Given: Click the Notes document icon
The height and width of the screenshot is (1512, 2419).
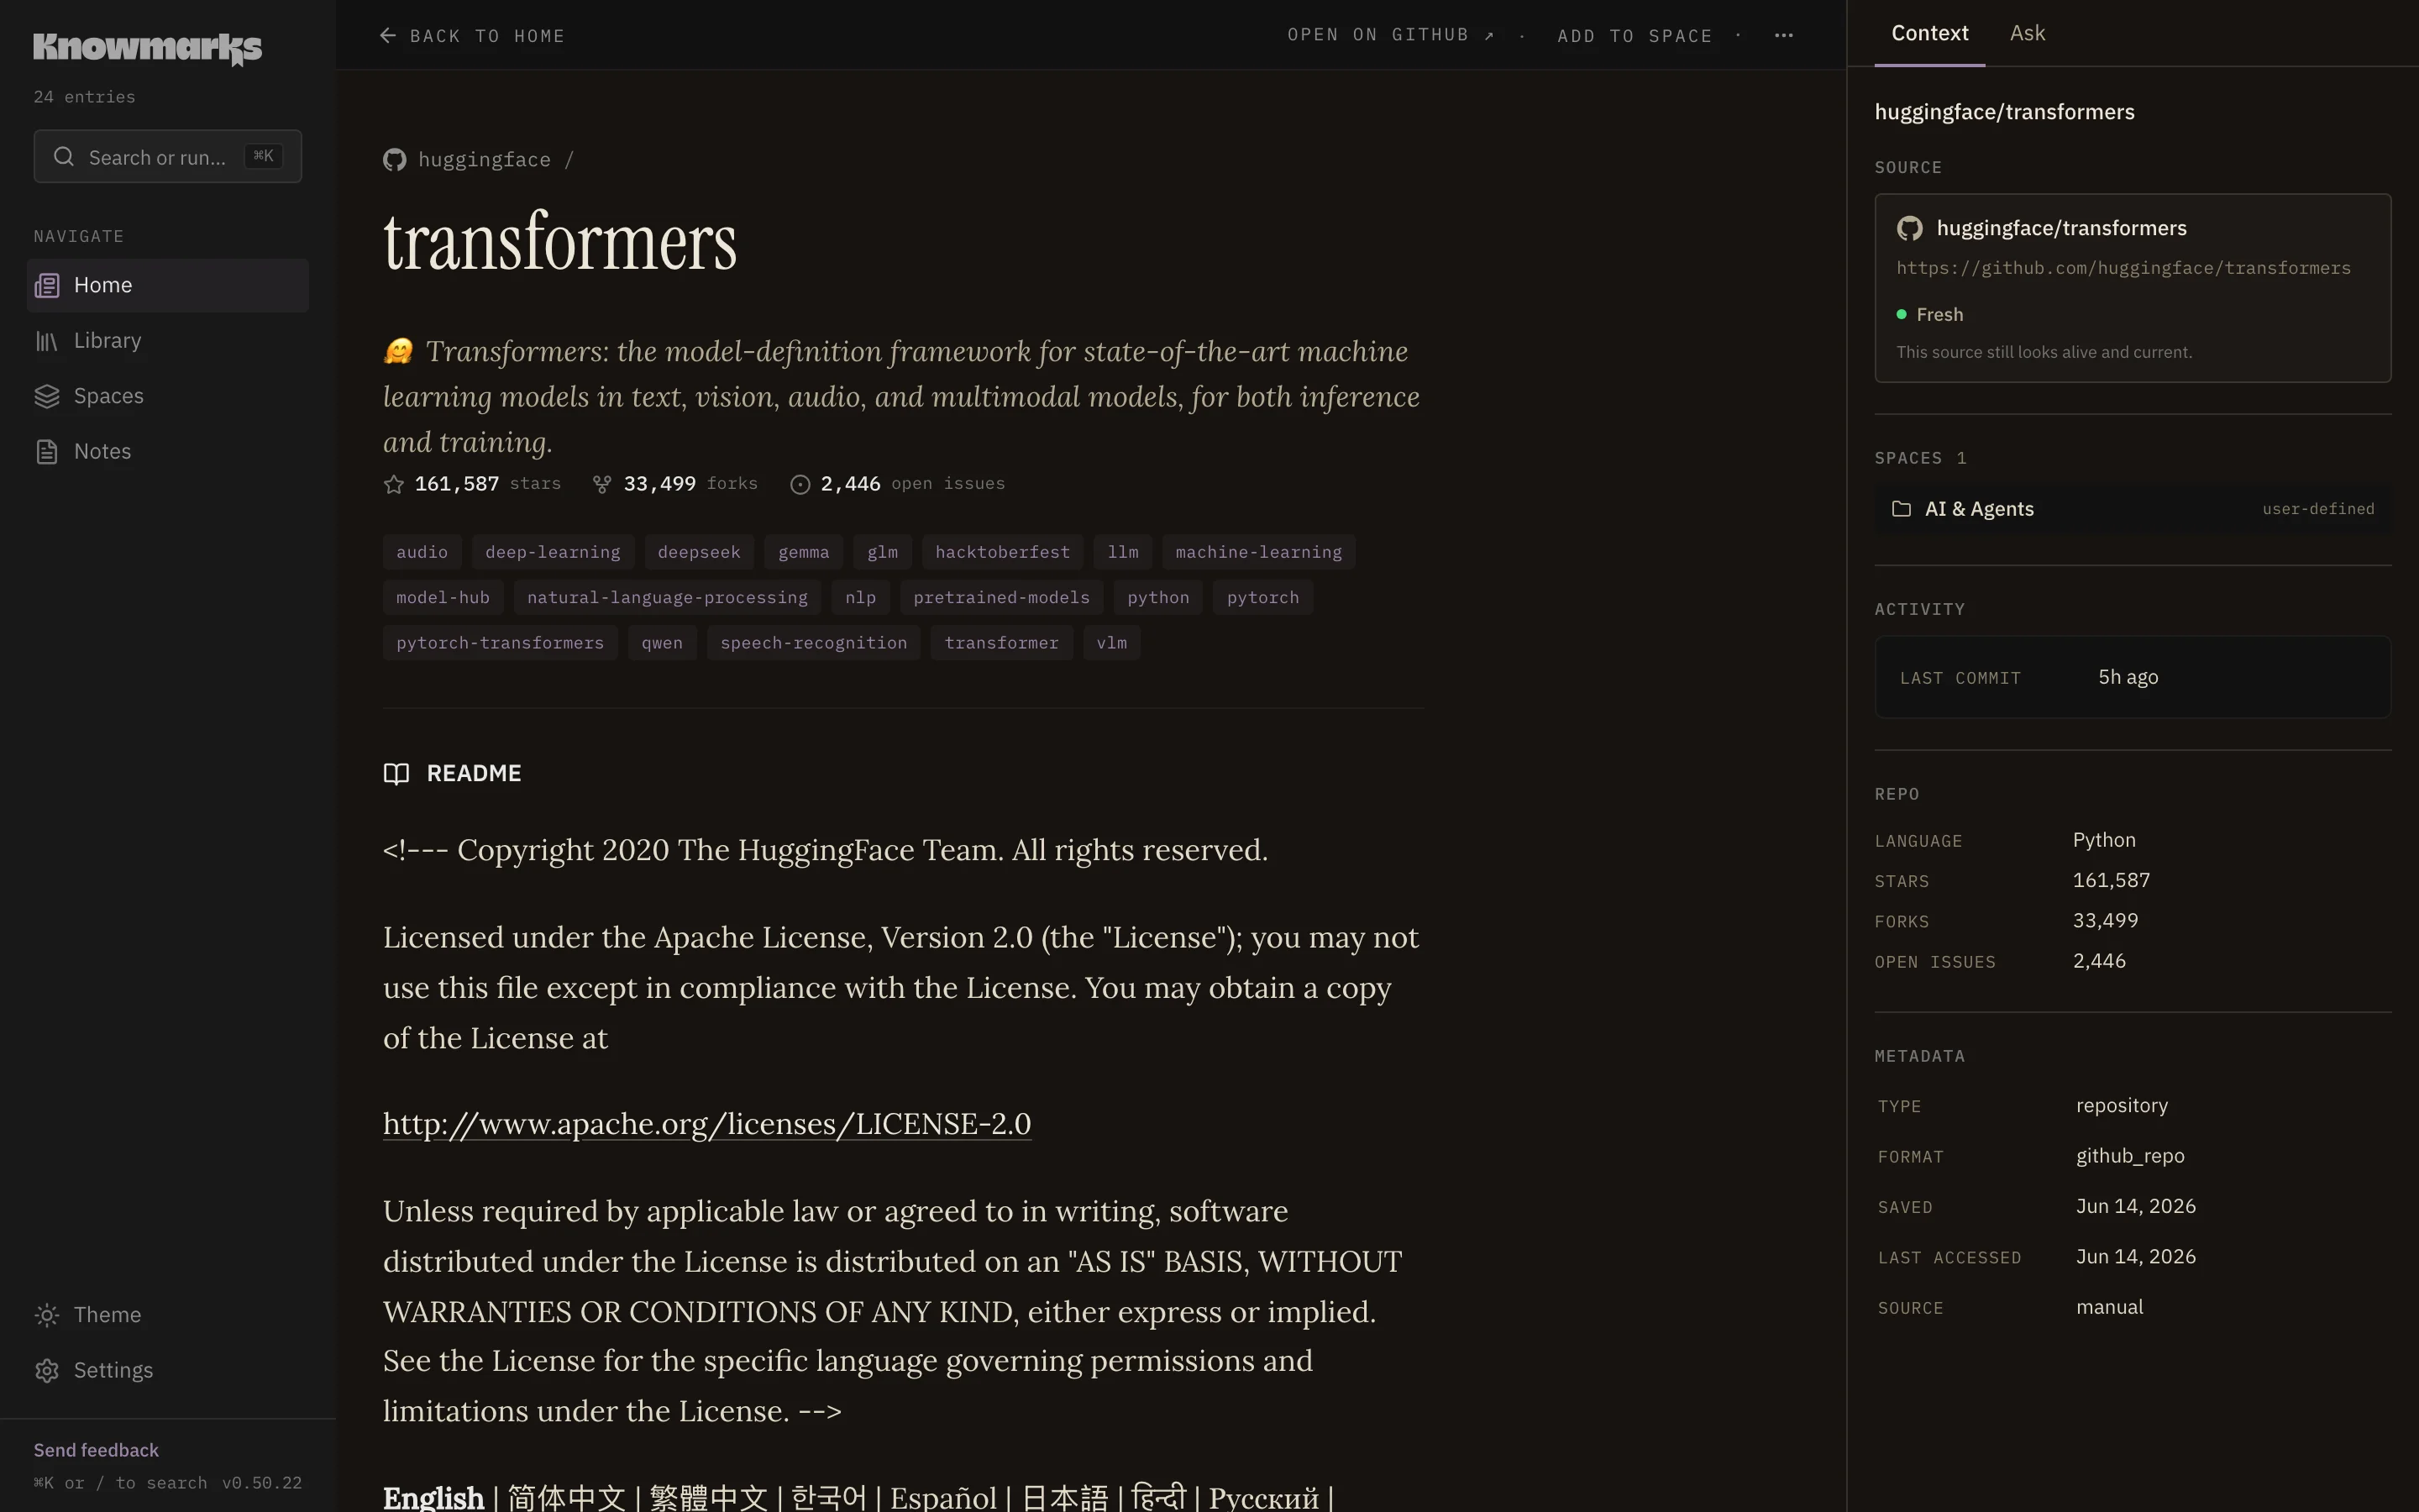Looking at the screenshot, I should 47,452.
